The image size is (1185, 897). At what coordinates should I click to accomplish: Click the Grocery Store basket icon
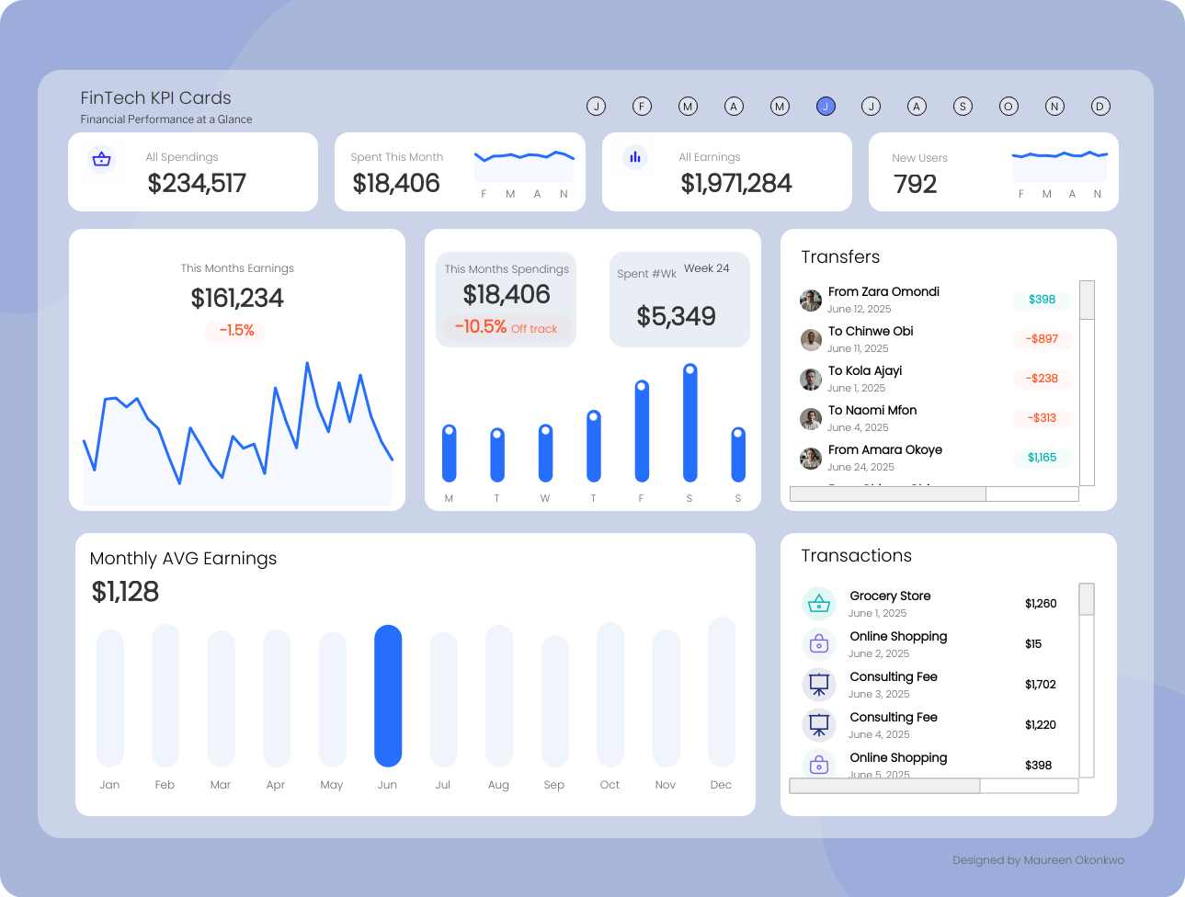click(818, 604)
